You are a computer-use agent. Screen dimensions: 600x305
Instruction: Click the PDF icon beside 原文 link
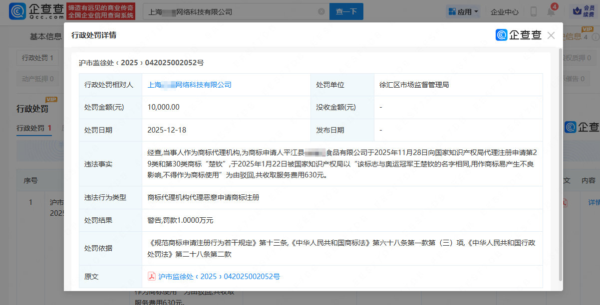[x=152, y=276]
